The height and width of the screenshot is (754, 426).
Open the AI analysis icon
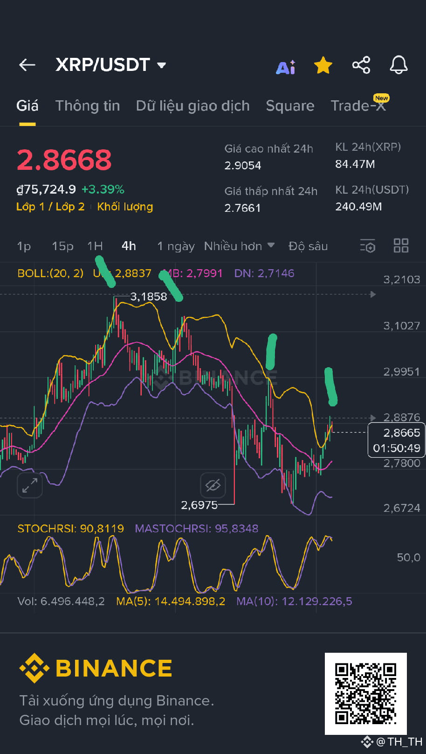tap(286, 67)
